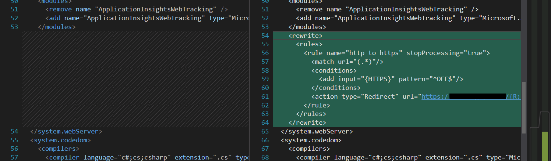Click line number 57 in left pane

pos(14,158)
